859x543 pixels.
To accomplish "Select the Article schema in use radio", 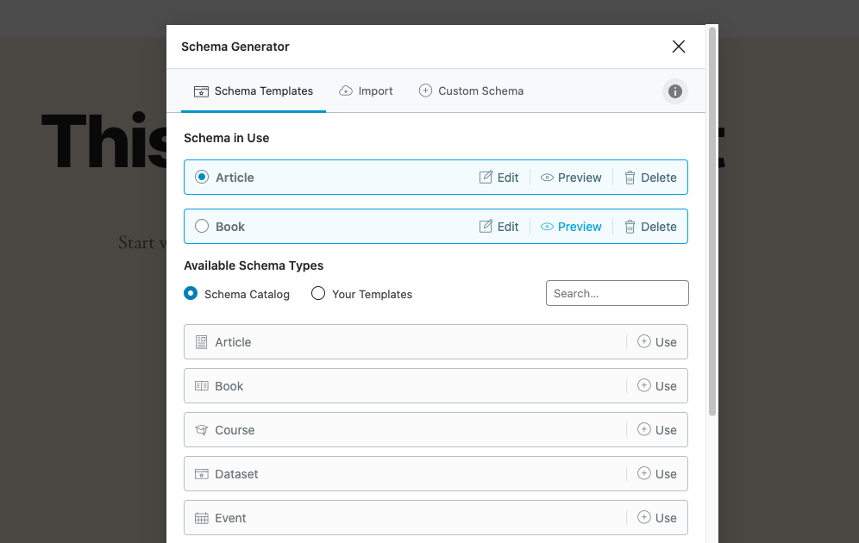I will 202,177.
